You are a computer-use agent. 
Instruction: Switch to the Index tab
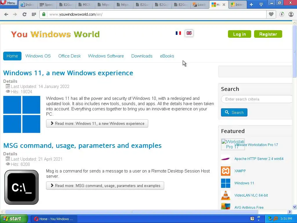28,5
